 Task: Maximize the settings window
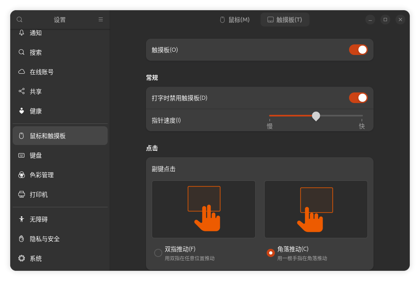pyautogui.click(x=385, y=20)
